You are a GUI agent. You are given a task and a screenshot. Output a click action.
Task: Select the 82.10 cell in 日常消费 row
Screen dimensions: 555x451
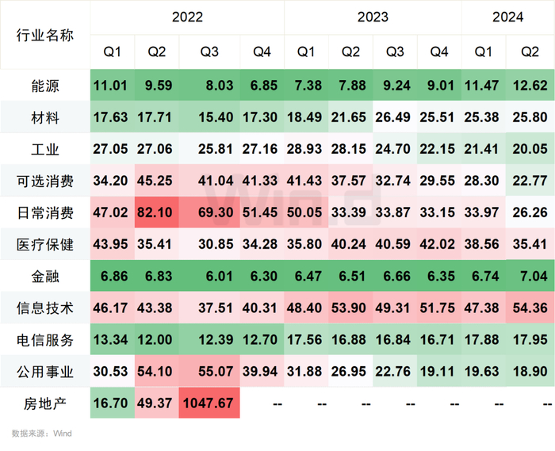click(156, 213)
